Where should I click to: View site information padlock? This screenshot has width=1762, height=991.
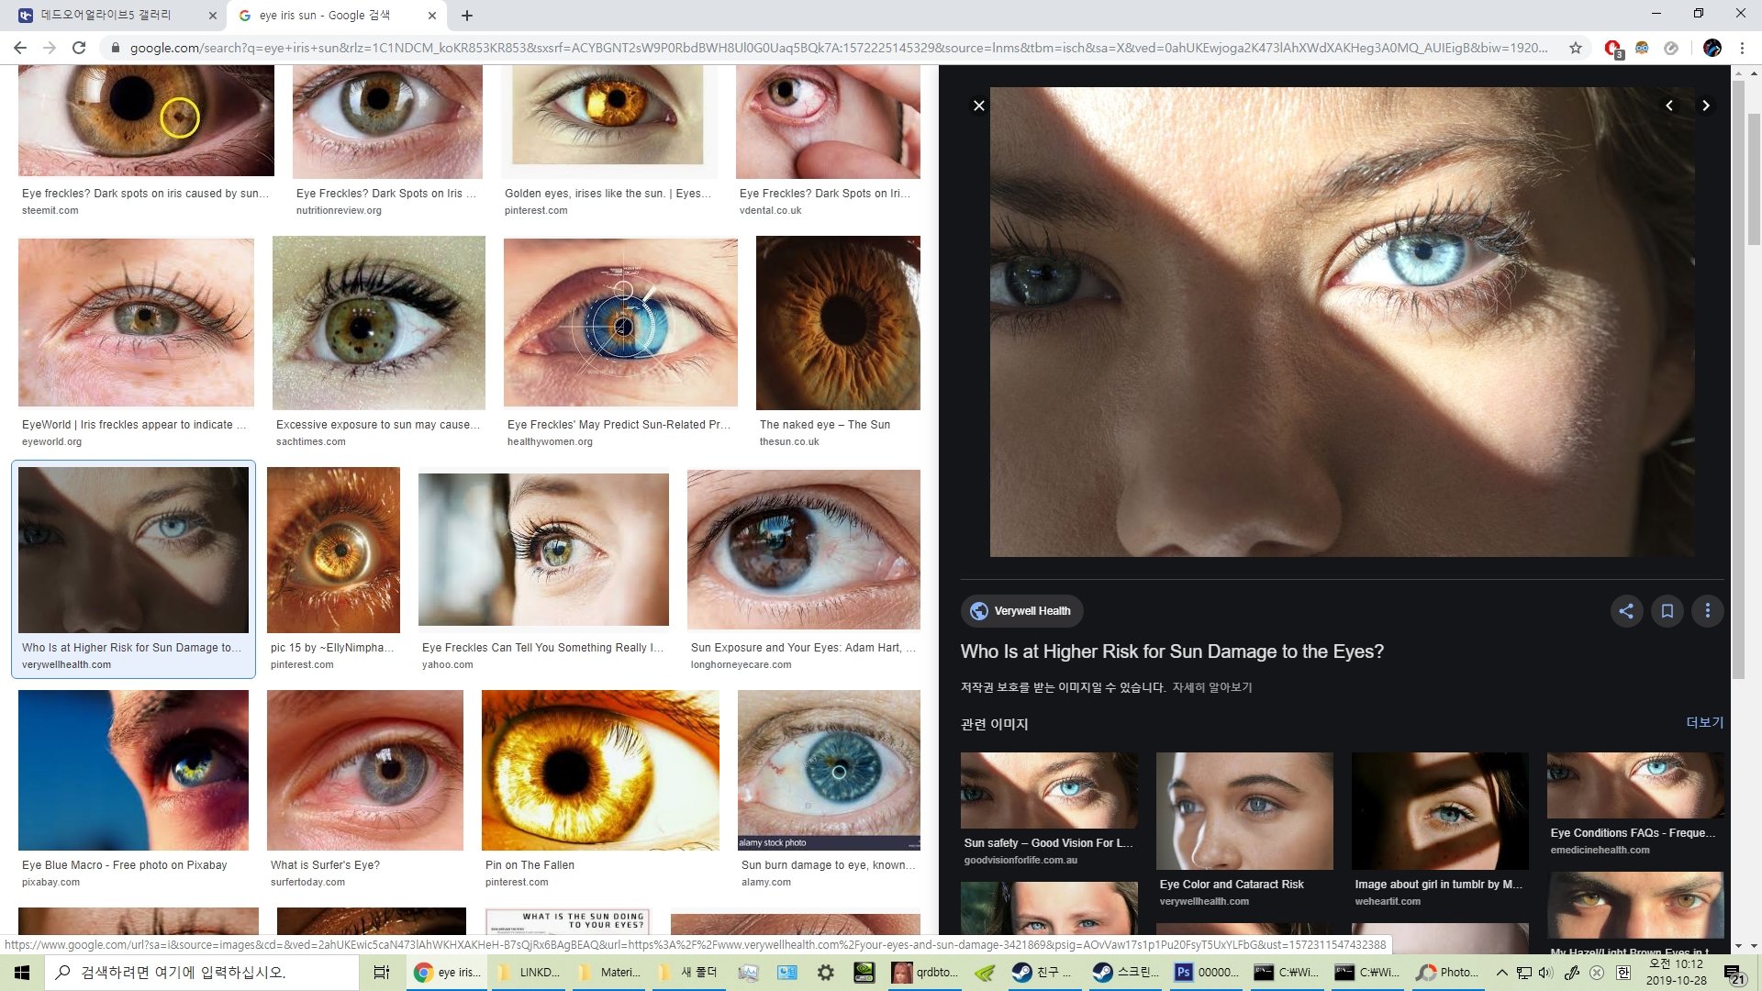[115, 48]
